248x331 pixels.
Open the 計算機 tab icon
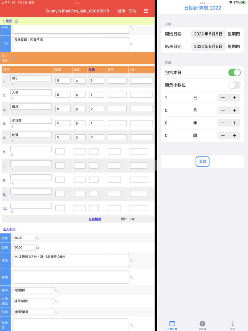pyautogui.click(x=202, y=325)
